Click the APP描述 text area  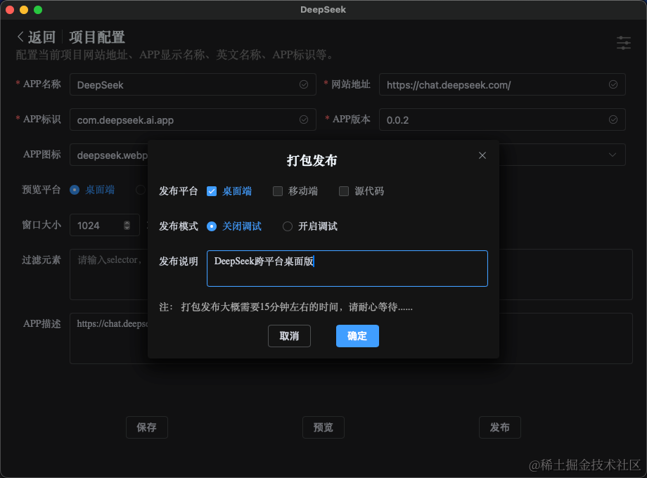point(109,338)
